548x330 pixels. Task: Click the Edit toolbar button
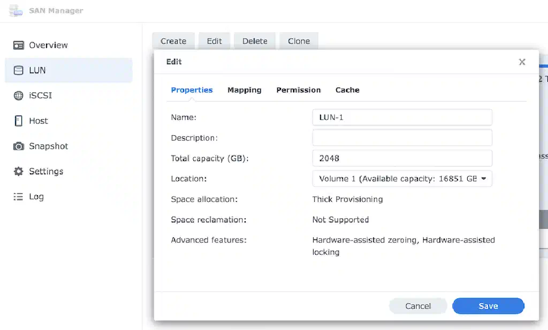(x=214, y=41)
